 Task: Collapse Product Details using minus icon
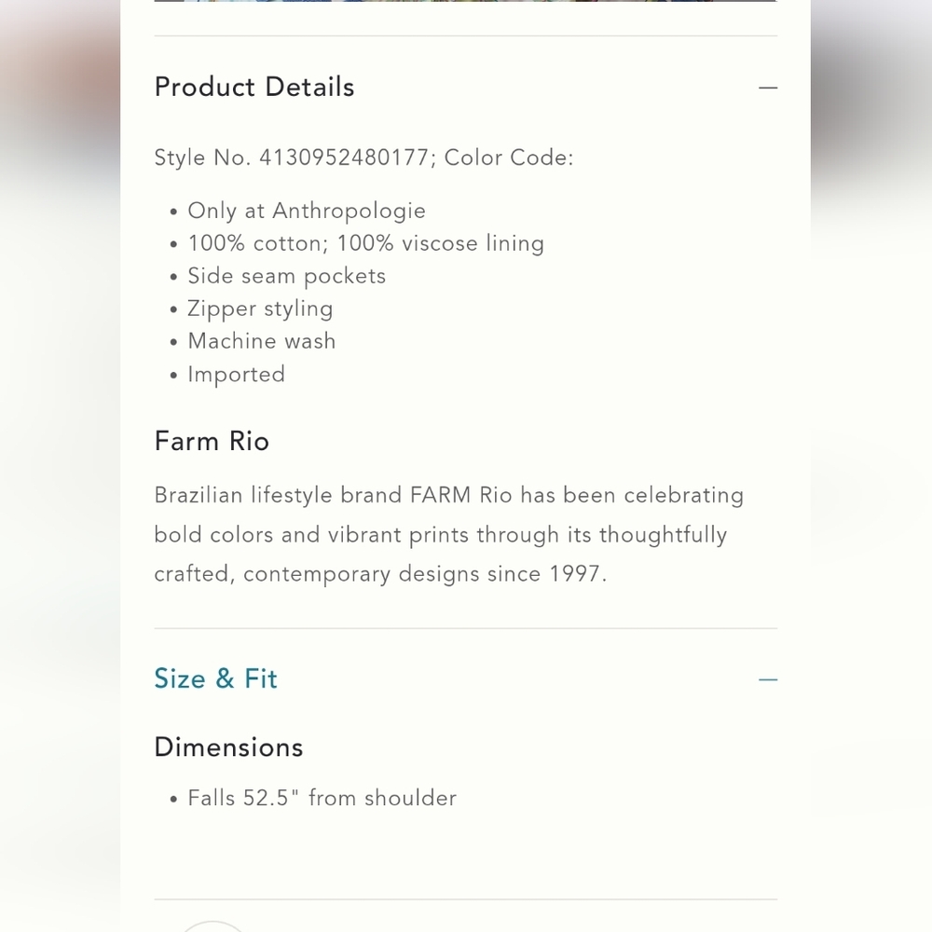767,88
